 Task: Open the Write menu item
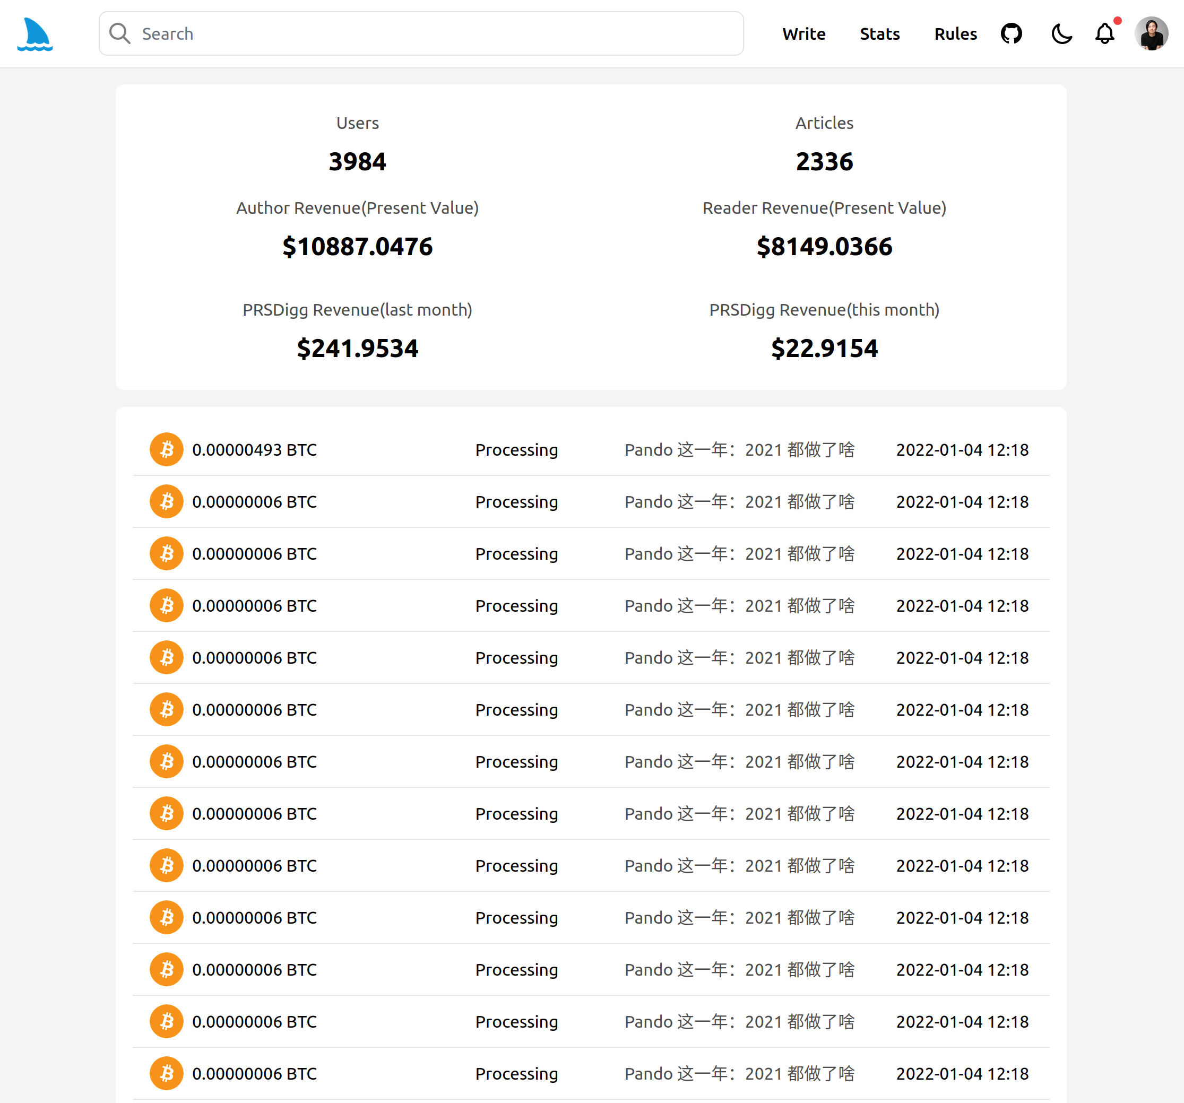click(803, 34)
